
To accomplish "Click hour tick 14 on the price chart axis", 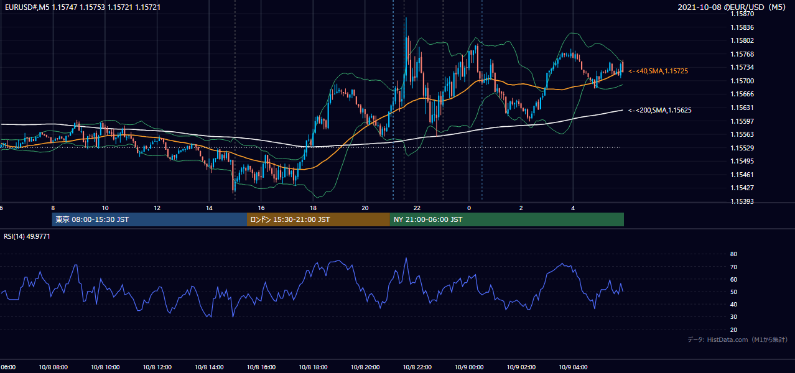I will pyautogui.click(x=209, y=208).
